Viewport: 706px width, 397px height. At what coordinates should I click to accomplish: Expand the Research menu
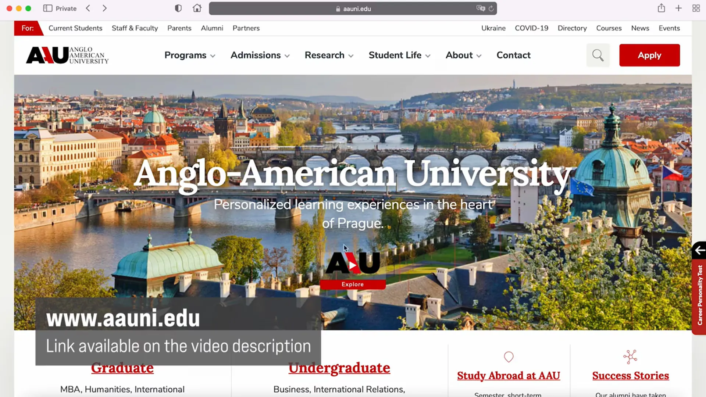click(329, 55)
